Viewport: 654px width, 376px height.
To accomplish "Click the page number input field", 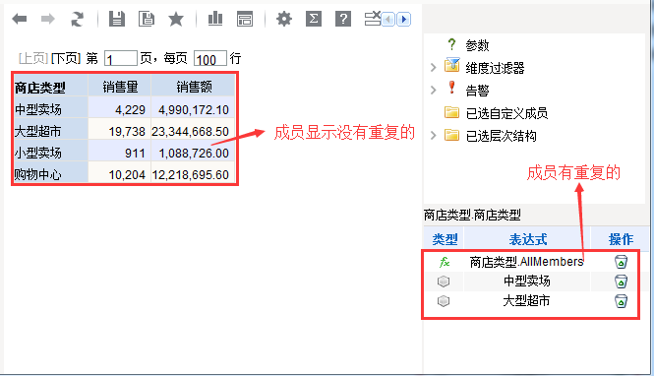I will tap(121, 58).
